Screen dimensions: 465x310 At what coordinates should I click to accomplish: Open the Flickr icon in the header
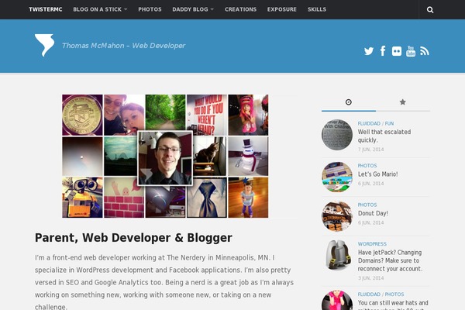coord(397,51)
